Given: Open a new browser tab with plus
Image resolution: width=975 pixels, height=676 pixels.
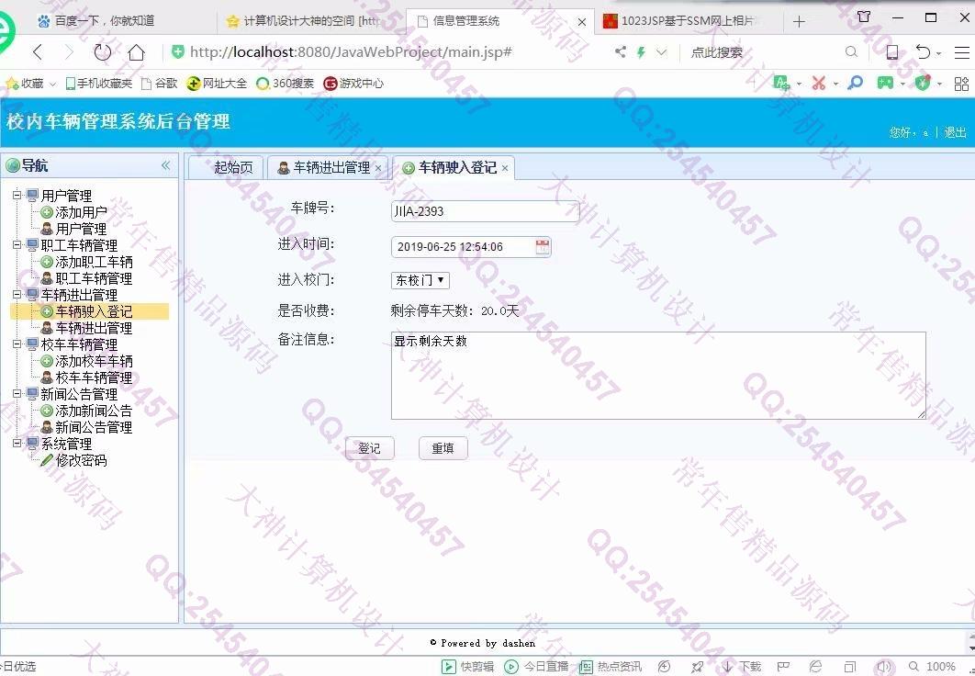Looking at the screenshot, I should [799, 22].
